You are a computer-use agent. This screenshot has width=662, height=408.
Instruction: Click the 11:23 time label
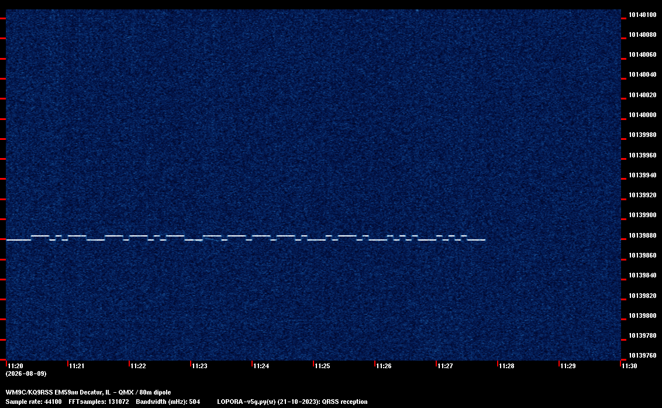coord(199,366)
